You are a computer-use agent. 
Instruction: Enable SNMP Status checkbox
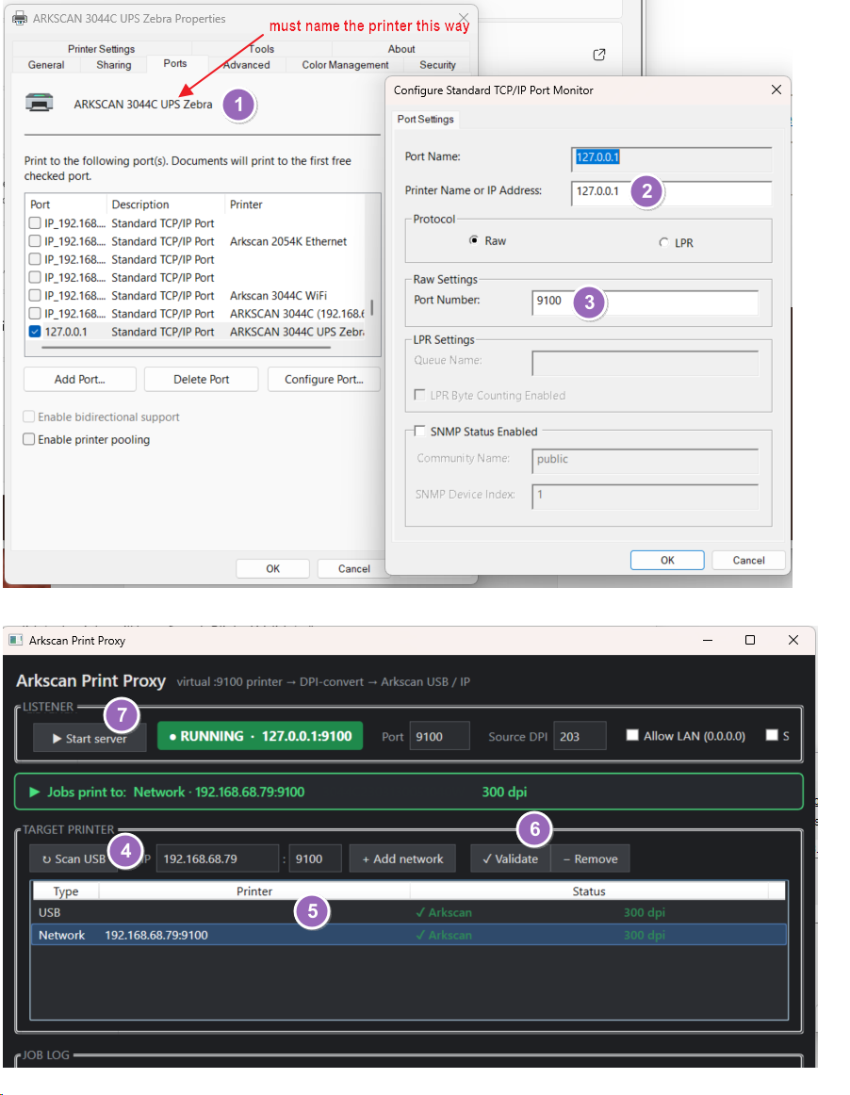pos(419,431)
